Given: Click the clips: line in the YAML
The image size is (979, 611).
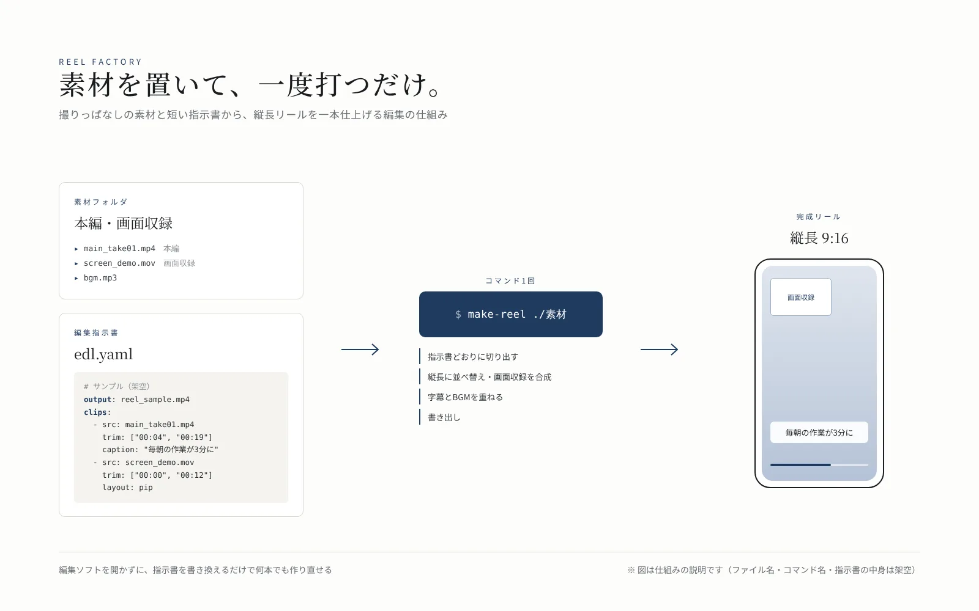Looking at the screenshot, I should pos(97,412).
